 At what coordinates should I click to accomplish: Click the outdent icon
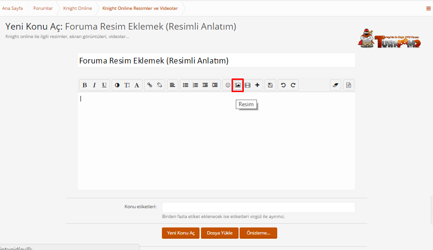coord(205,85)
